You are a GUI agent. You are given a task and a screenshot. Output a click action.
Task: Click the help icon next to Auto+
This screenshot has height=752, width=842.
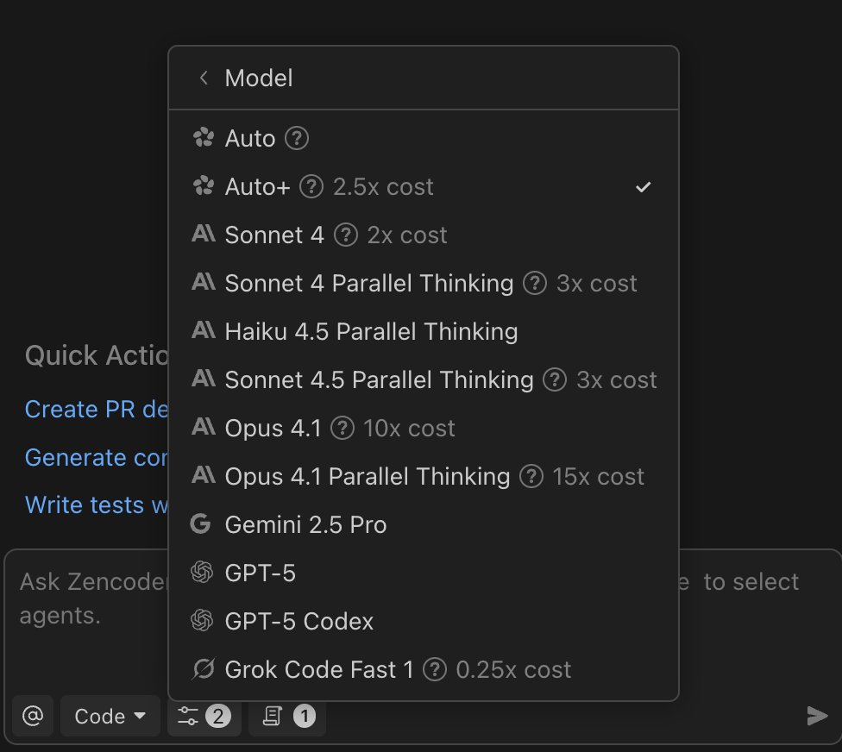310,186
